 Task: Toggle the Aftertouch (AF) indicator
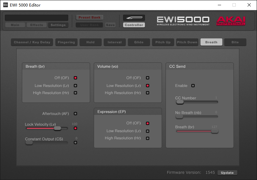tap(75, 114)
